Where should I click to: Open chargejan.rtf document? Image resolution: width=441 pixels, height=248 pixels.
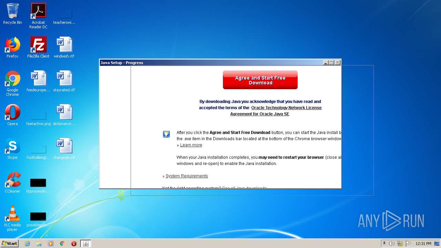[64, 149]
